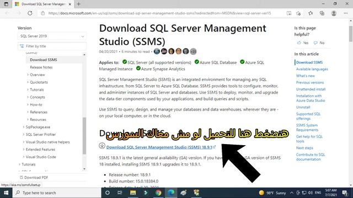Jump to Available languages section
This screenshot has width=353, height=198.
tap(312, 69)
